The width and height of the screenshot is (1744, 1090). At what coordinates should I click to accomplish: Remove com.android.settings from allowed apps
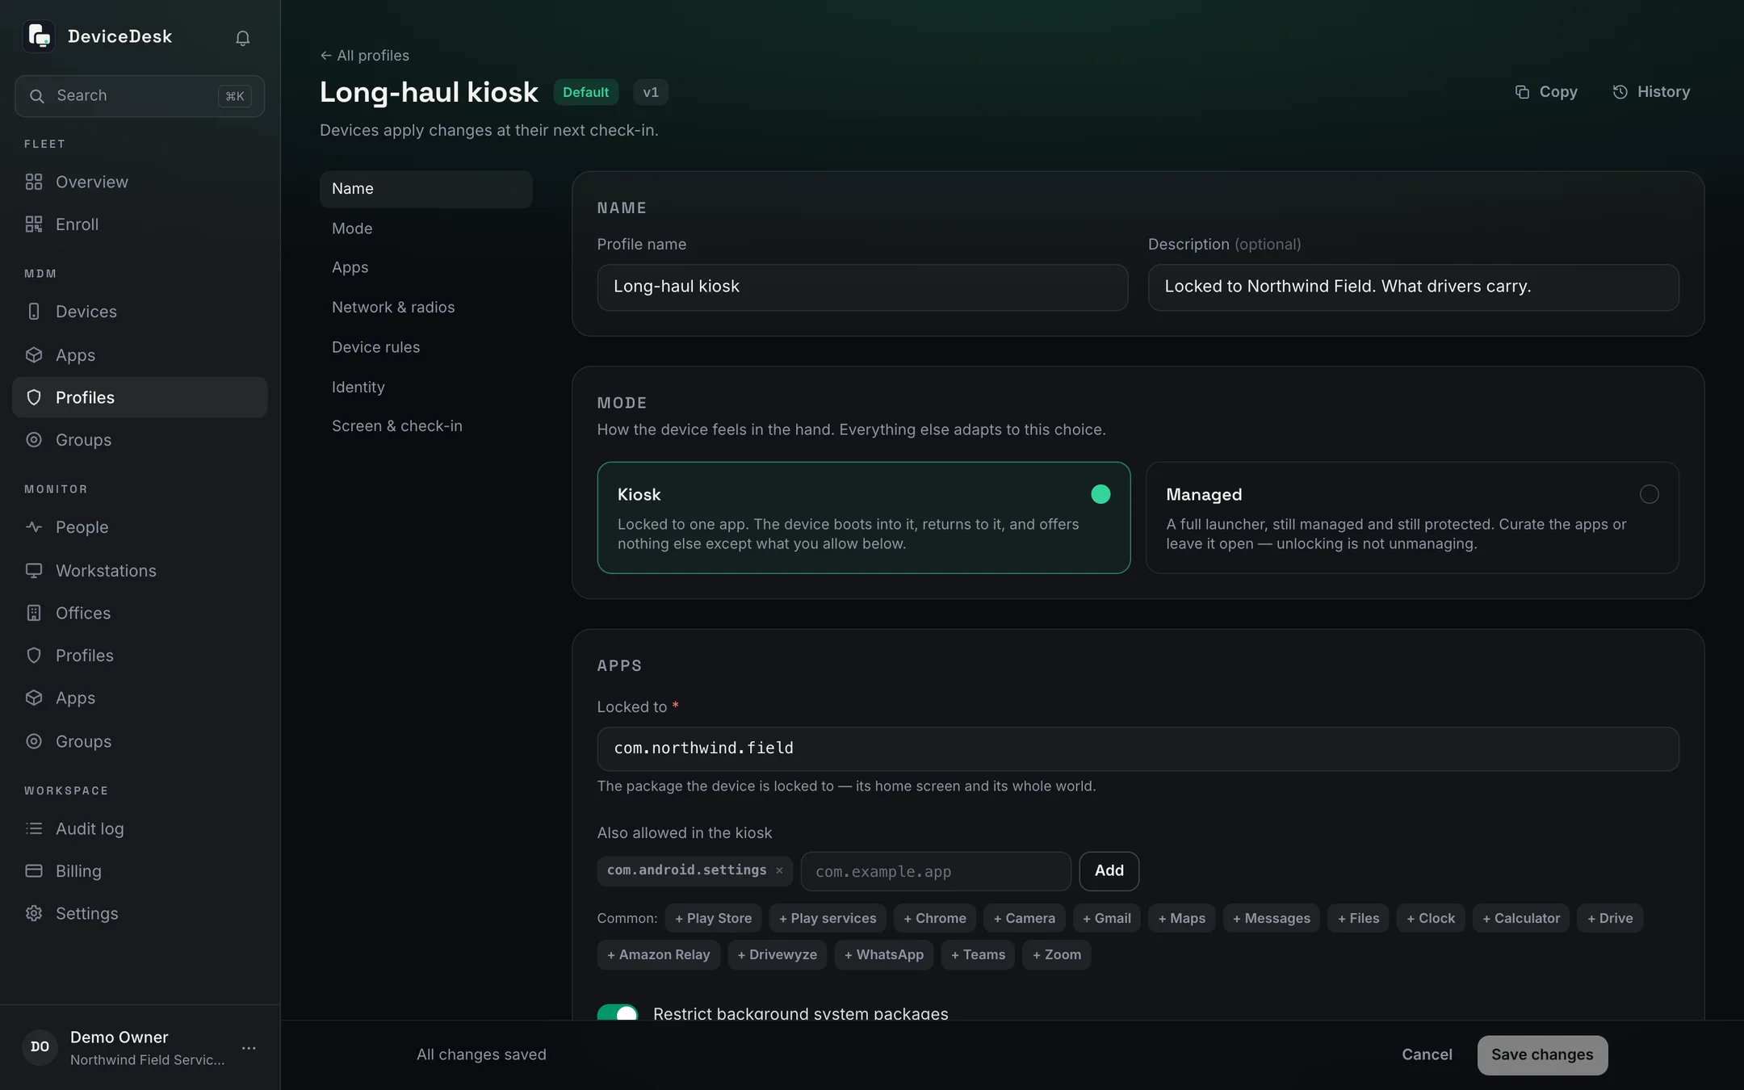click(779, 870)
